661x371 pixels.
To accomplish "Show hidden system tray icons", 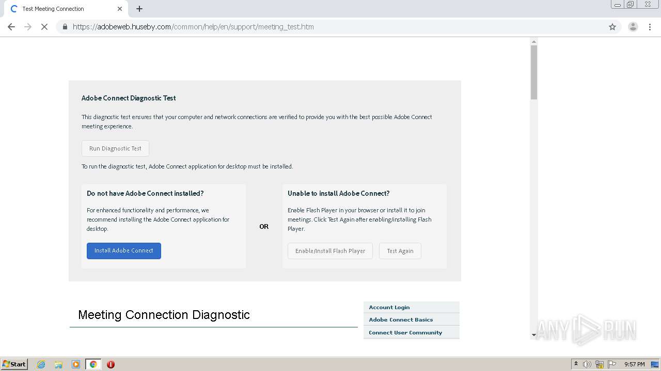I will pos(576,364).
